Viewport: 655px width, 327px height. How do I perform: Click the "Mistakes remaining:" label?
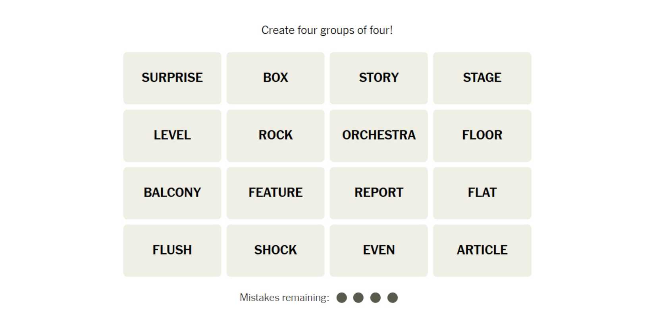(x=284, y=298)
